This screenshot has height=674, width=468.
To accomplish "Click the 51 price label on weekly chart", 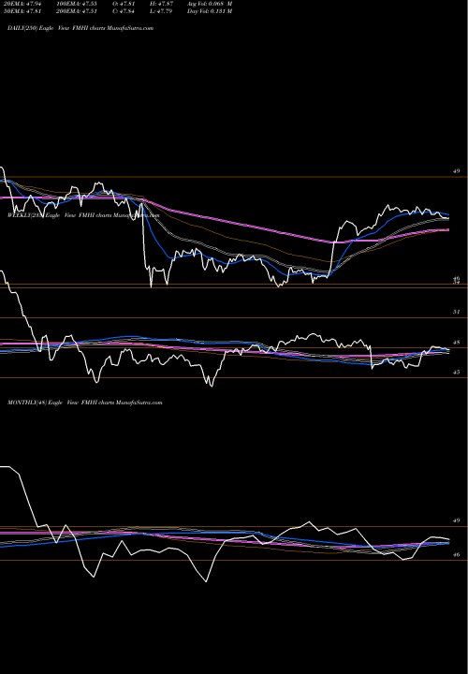I will (457, 312).
